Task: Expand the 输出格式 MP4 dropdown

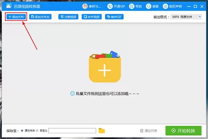Action: [186, 17]
